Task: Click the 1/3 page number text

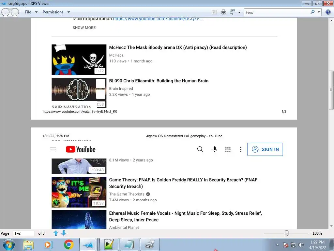Action: (284, 112)
